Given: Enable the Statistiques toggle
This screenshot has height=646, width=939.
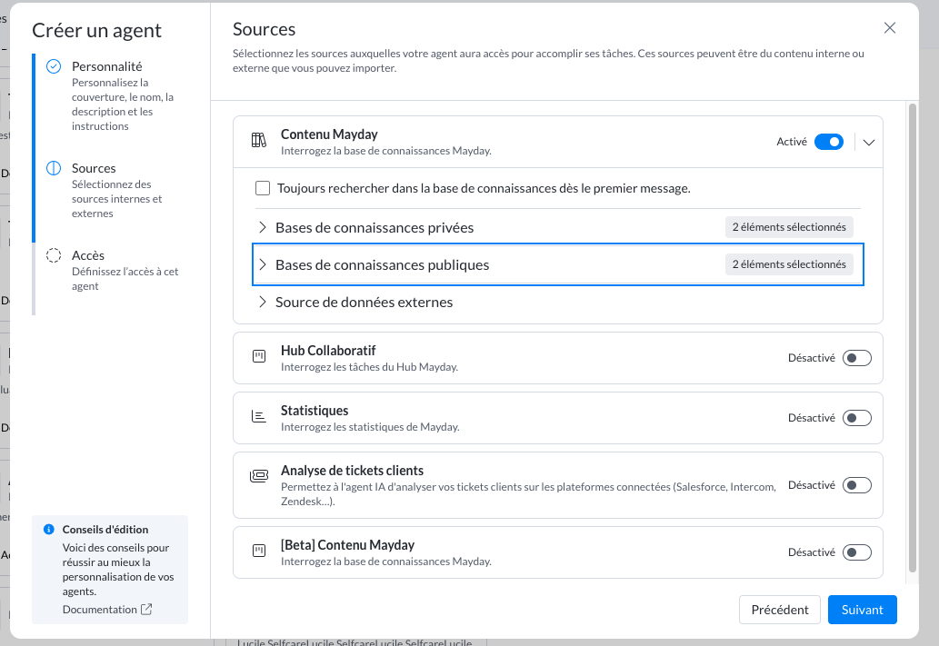Looking at the screenshot, I should click(856, 418).
